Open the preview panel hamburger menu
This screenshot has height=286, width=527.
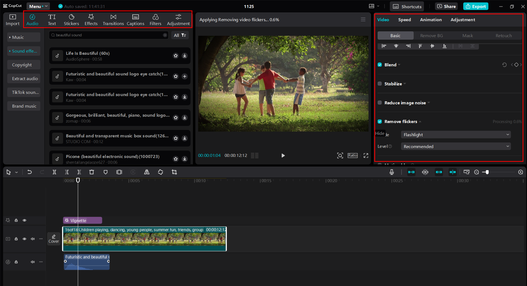[x=363, y=19]
